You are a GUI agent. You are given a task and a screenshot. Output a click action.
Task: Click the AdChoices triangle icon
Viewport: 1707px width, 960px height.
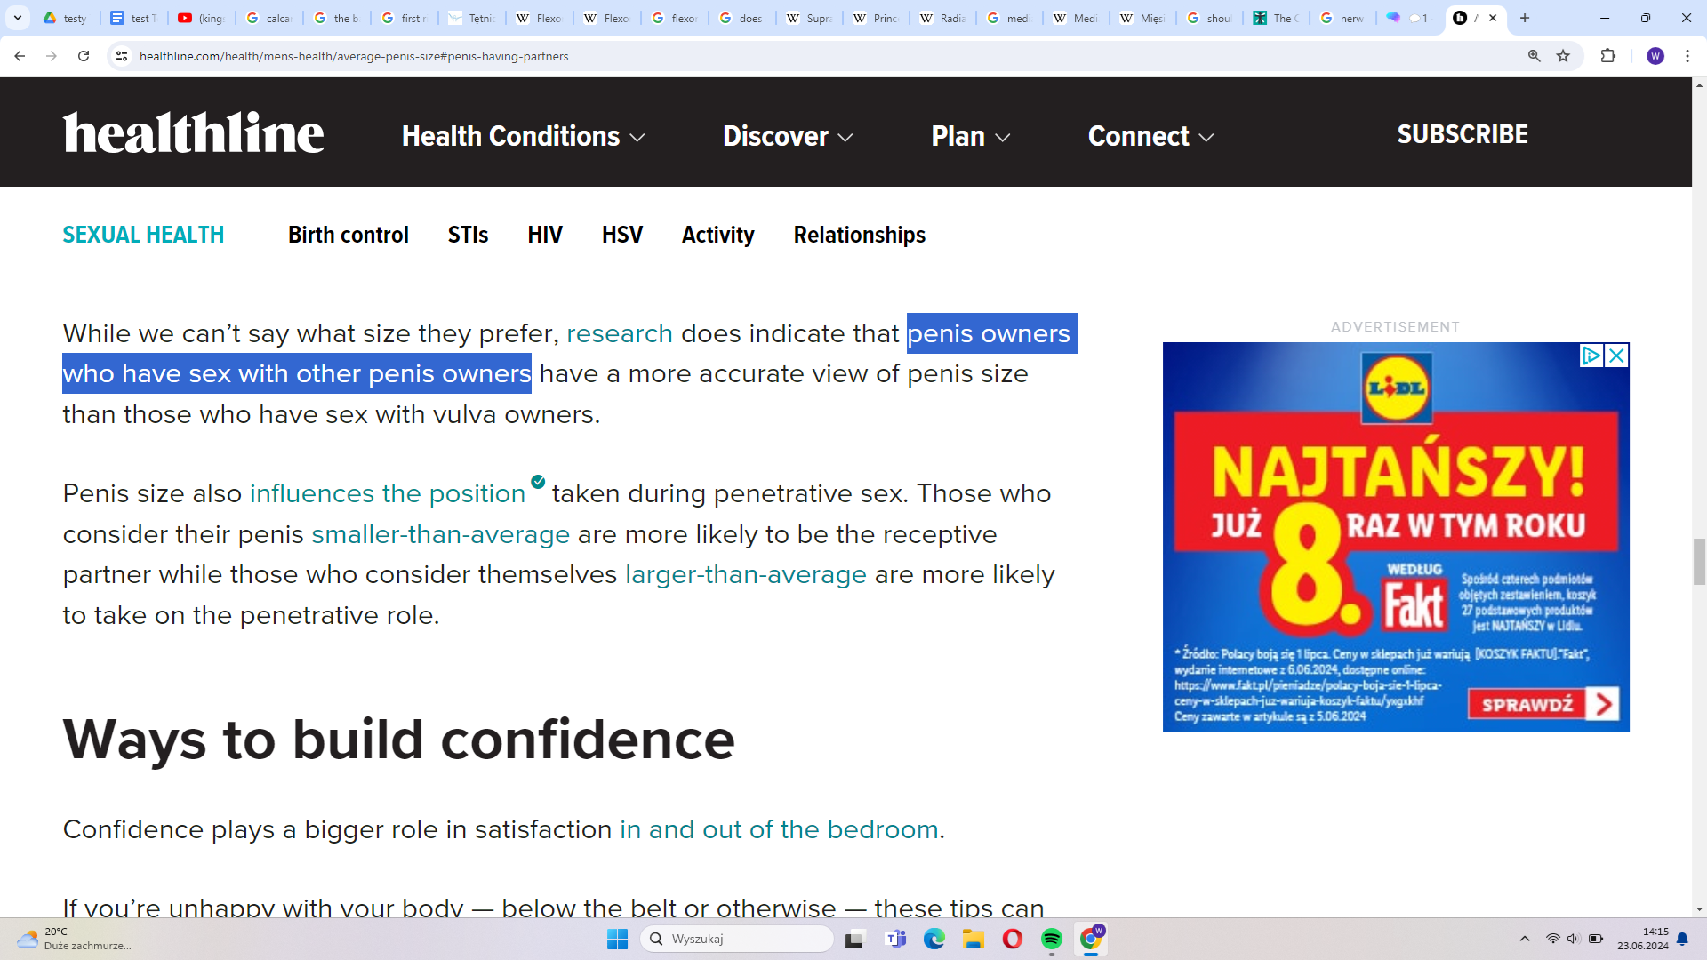pyautogui.click(x=1591, y=356)
